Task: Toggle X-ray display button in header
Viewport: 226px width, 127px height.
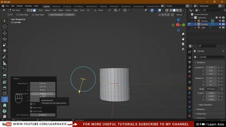Action: click(x=167, y=10)
